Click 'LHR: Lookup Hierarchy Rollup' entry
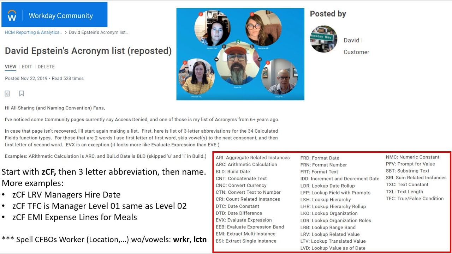The width and height of the screenshot is (452, 254). coord(333,206)
